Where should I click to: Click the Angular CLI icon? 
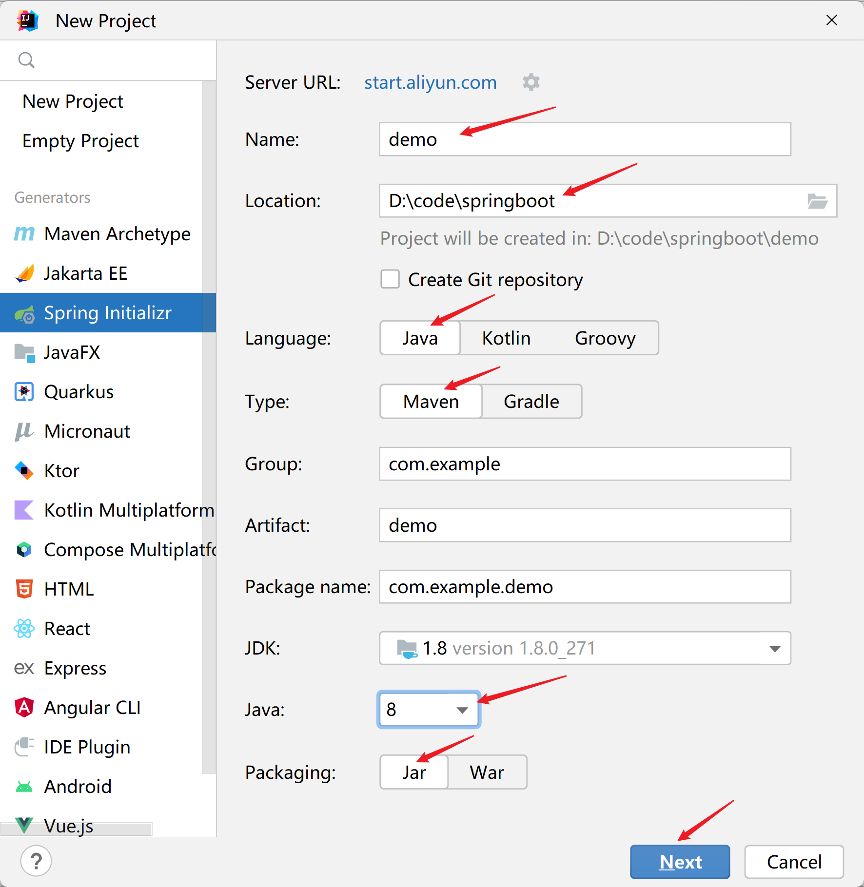coord(24,708)
